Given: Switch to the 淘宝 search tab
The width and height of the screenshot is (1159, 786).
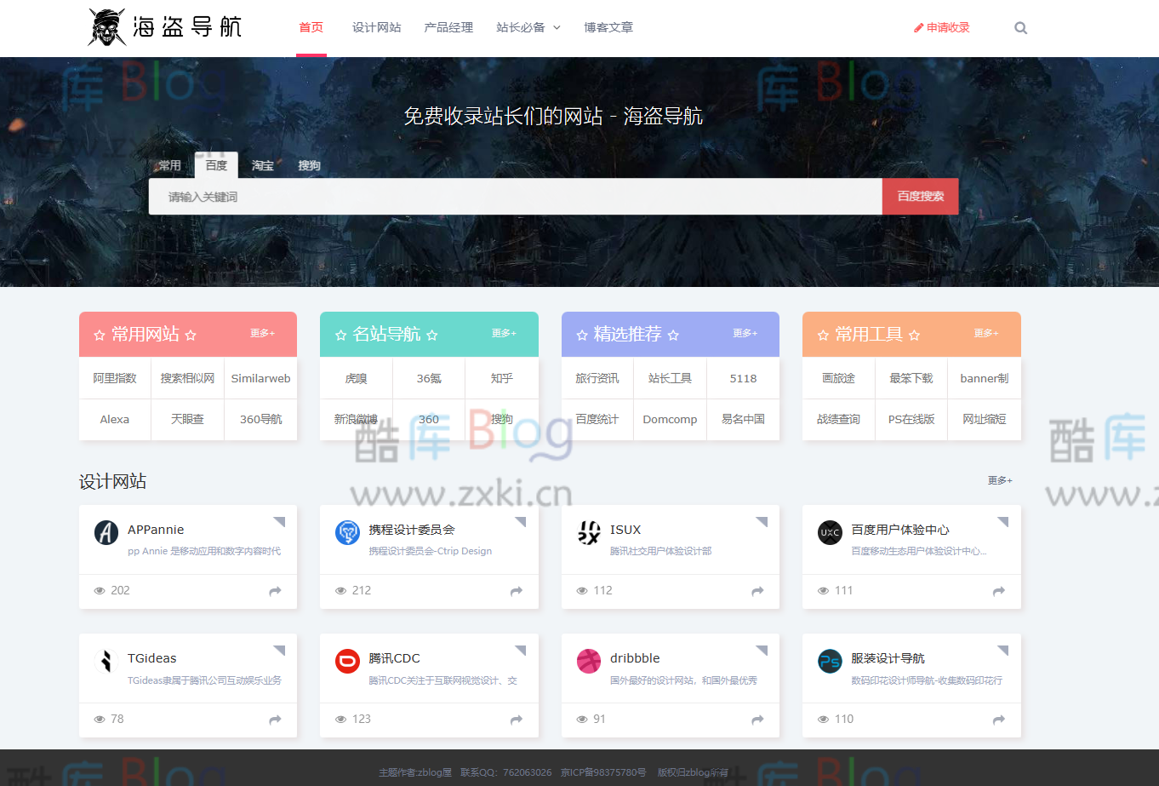Looking at the screenshot, I should [x=262, y=165].
